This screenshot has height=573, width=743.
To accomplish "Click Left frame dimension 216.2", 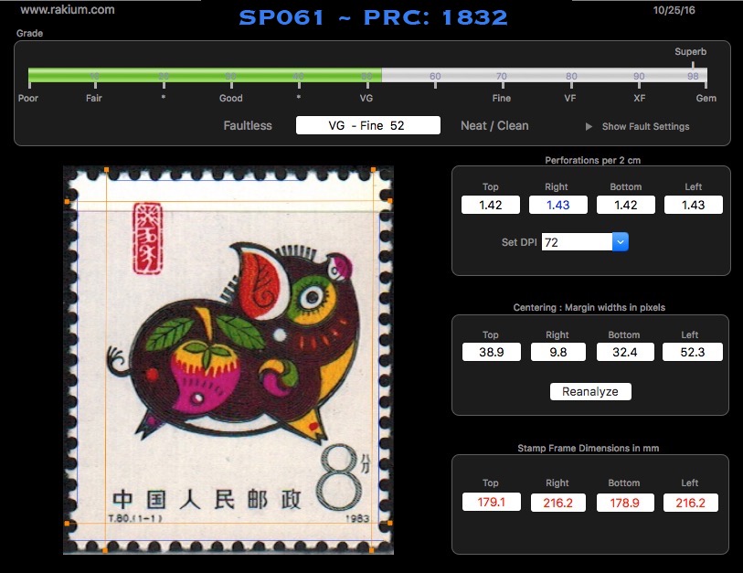I will (690, 503).
